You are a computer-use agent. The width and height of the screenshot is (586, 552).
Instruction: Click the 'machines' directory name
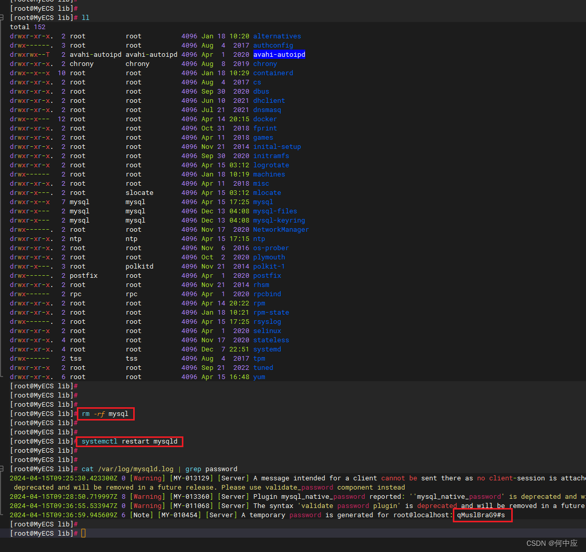click(x=269, y=174)
